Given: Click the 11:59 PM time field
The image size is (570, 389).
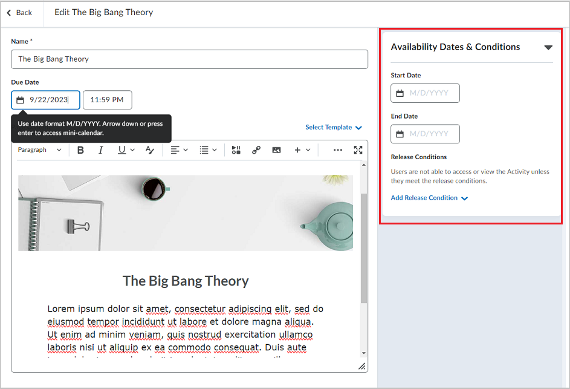Looking at the screenshot, I should (107, 100).
